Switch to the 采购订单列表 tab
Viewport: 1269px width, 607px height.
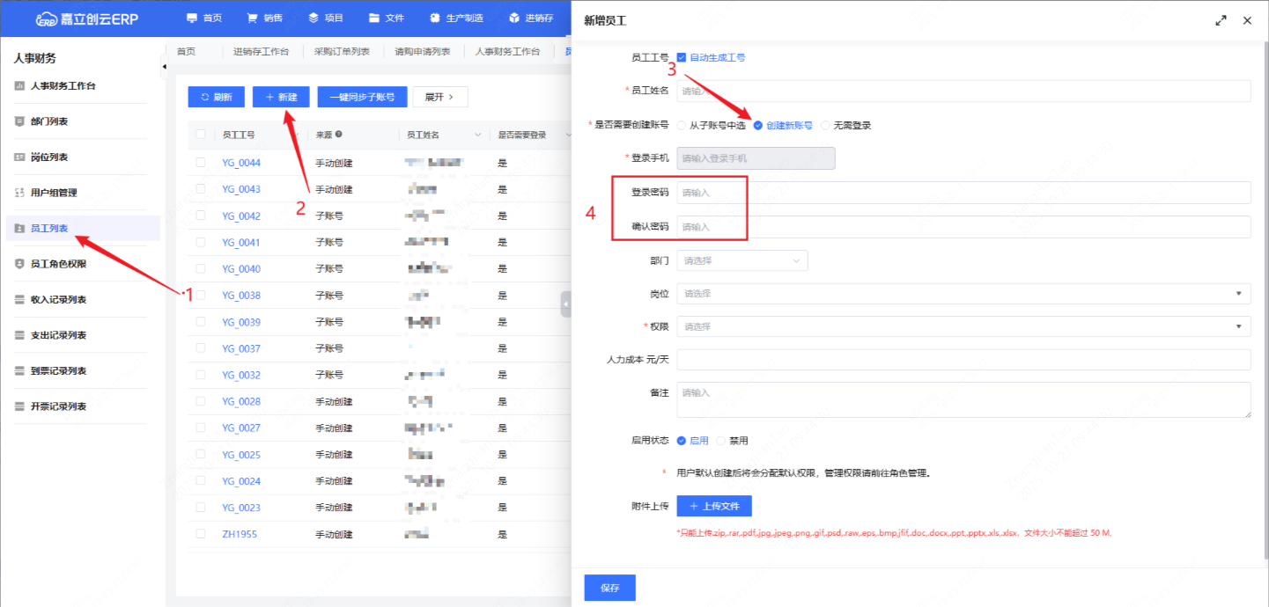342,52
